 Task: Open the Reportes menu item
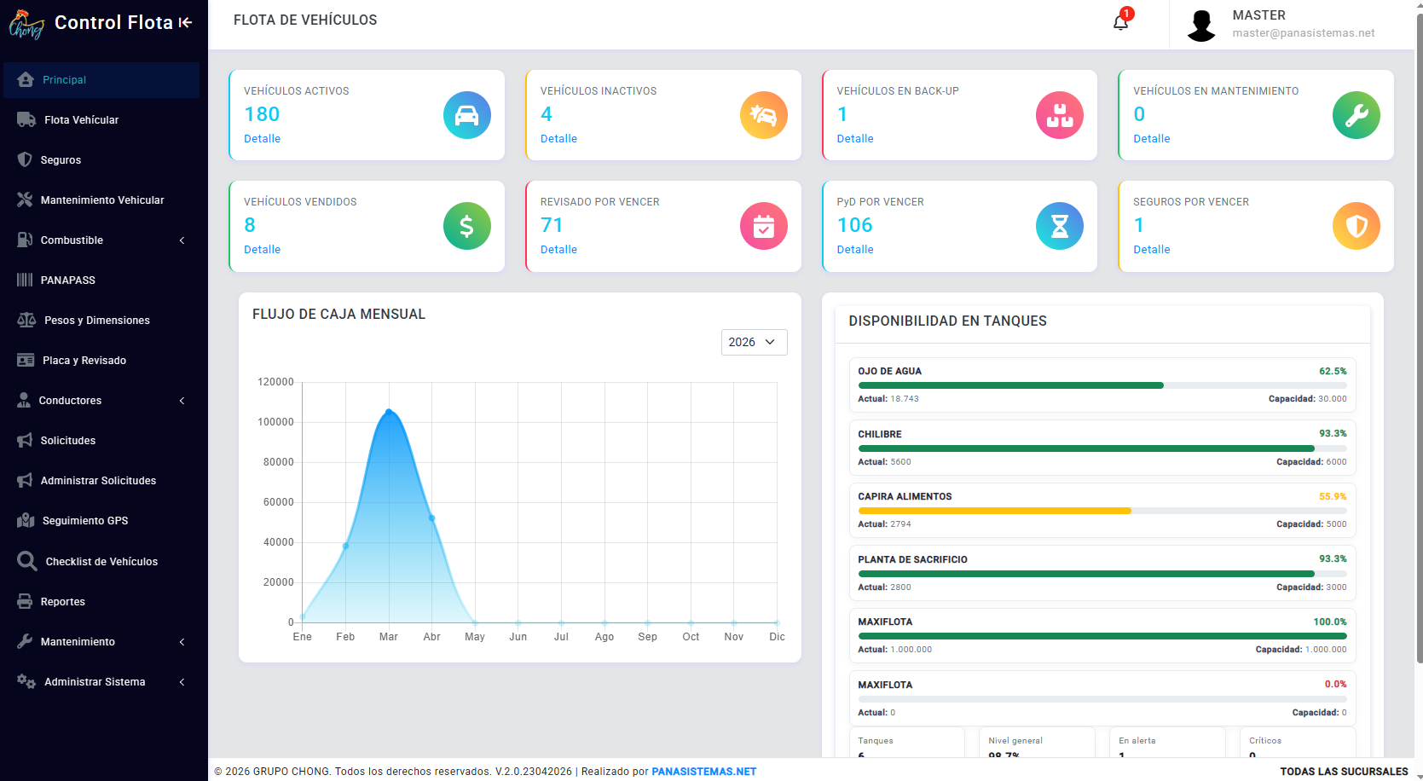click(x=101, y=602)
